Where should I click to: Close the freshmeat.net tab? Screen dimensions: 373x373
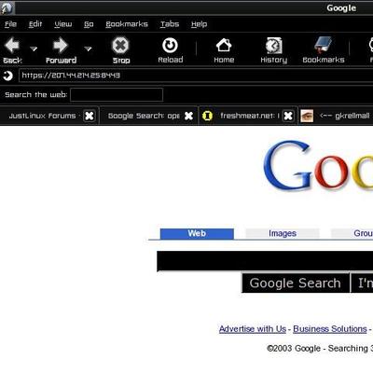click(288, 116)
